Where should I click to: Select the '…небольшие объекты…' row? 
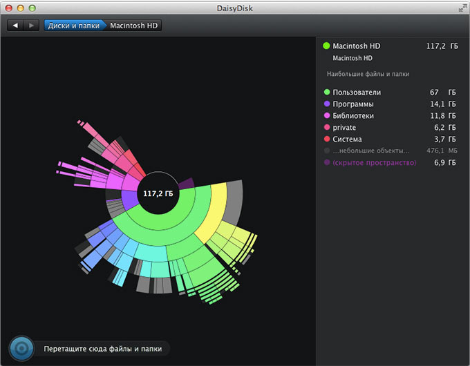tap(390, 151)
